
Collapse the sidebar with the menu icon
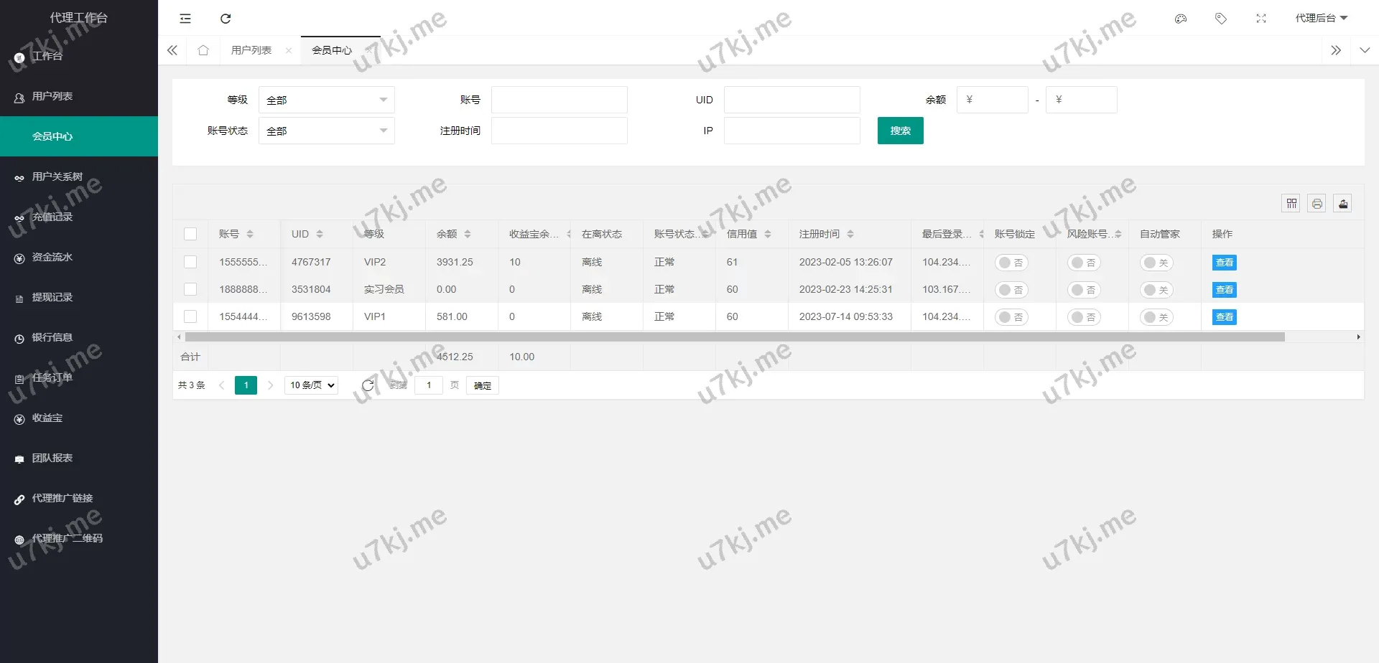click(185, 19)
